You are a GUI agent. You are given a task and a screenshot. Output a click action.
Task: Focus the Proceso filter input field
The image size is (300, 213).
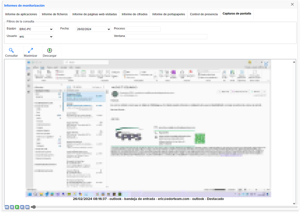click(x=143, y=29)
